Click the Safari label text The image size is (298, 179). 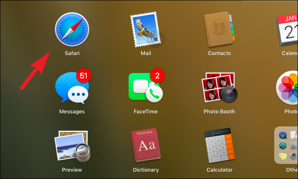tap(72, 53)
